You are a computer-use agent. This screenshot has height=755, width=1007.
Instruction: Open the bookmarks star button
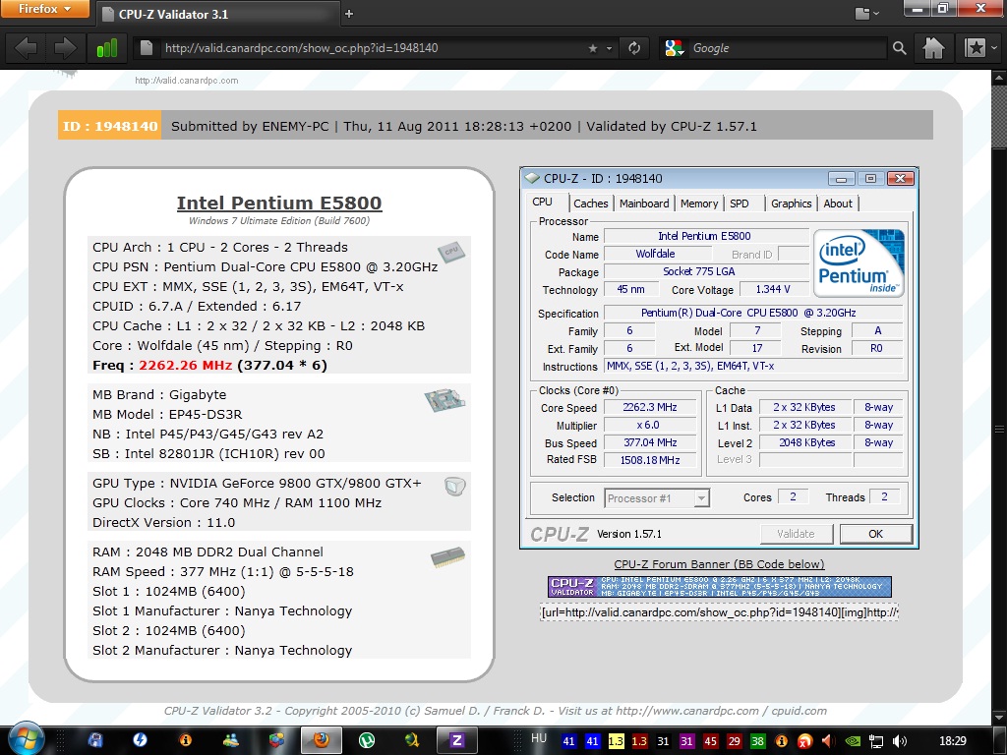point(975,47)
